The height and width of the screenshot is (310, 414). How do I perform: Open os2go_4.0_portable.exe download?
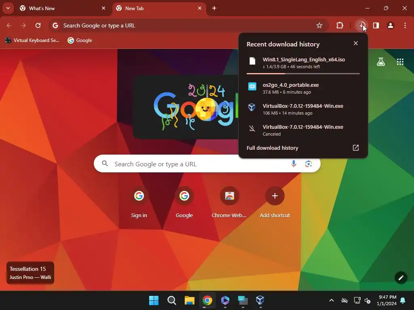(x=303, y=88)
